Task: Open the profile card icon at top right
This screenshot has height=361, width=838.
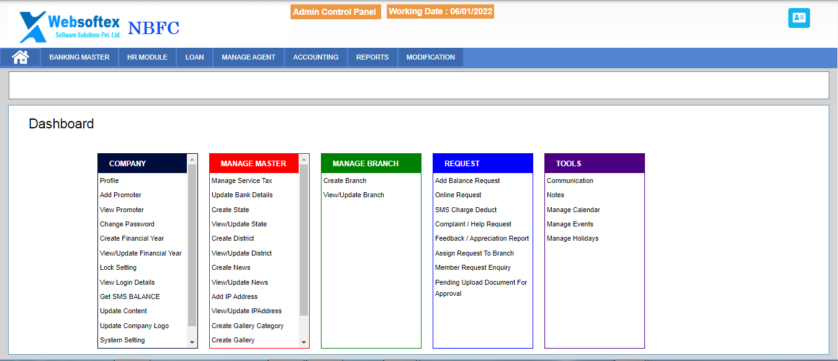Action: [x=799, y=18]
